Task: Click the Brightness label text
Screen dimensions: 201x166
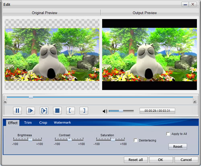Action: click(x=25, y=135)
